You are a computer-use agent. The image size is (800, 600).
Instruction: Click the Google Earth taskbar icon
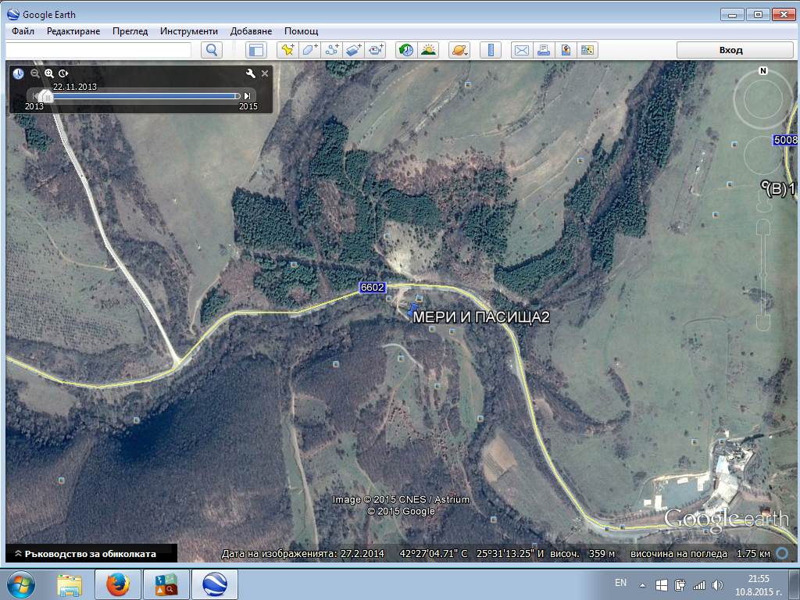coord(216,584)
